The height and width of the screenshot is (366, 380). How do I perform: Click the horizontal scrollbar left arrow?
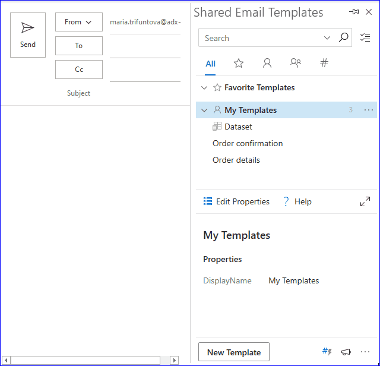click(6, 360)
